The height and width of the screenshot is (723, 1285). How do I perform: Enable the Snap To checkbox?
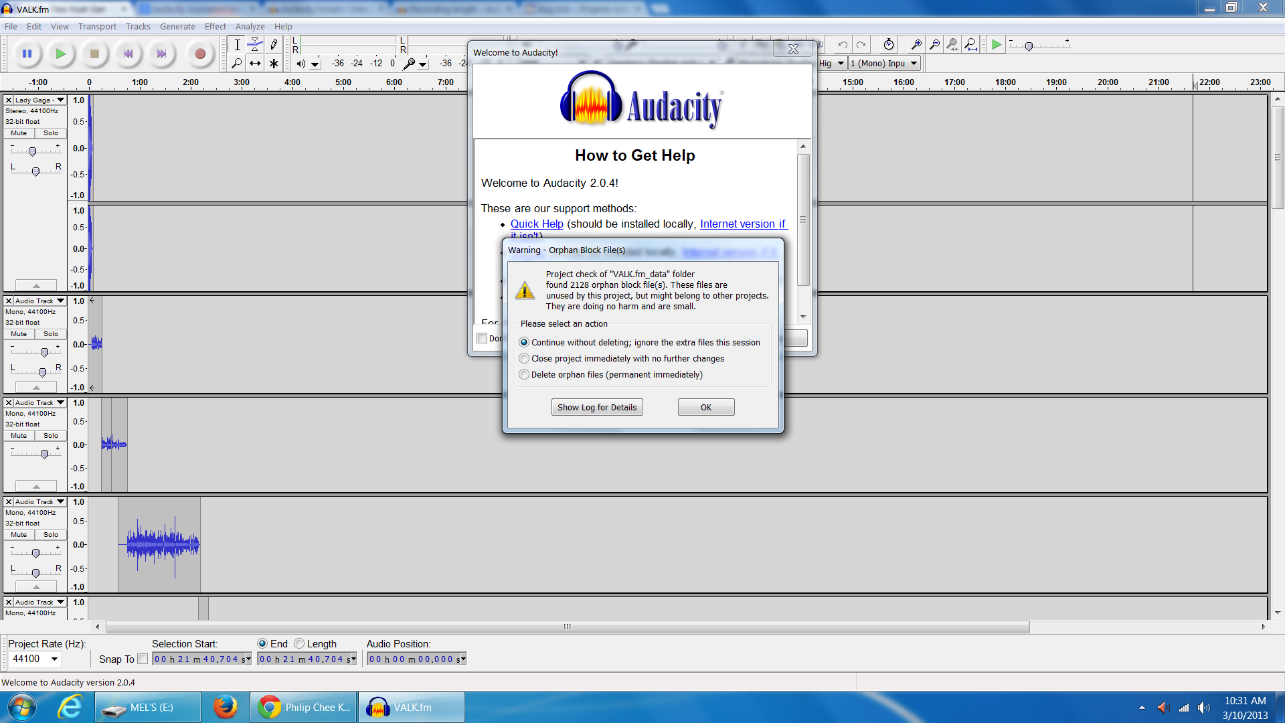(x=143, y=659)
